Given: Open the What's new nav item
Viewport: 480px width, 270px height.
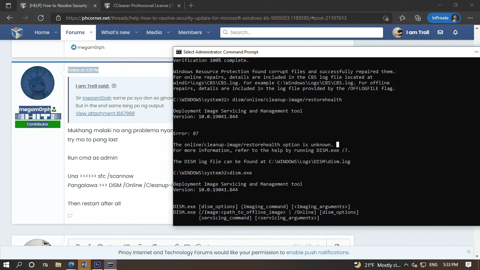Looking at the screenshot, I should point(116,32).
